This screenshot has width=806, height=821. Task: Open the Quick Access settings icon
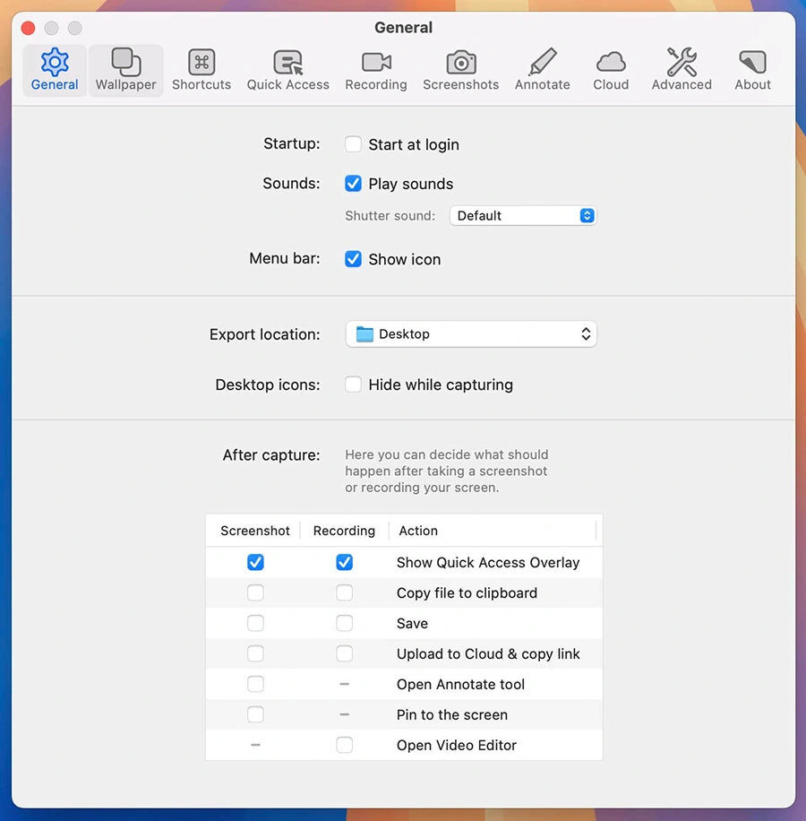point(287,62)
